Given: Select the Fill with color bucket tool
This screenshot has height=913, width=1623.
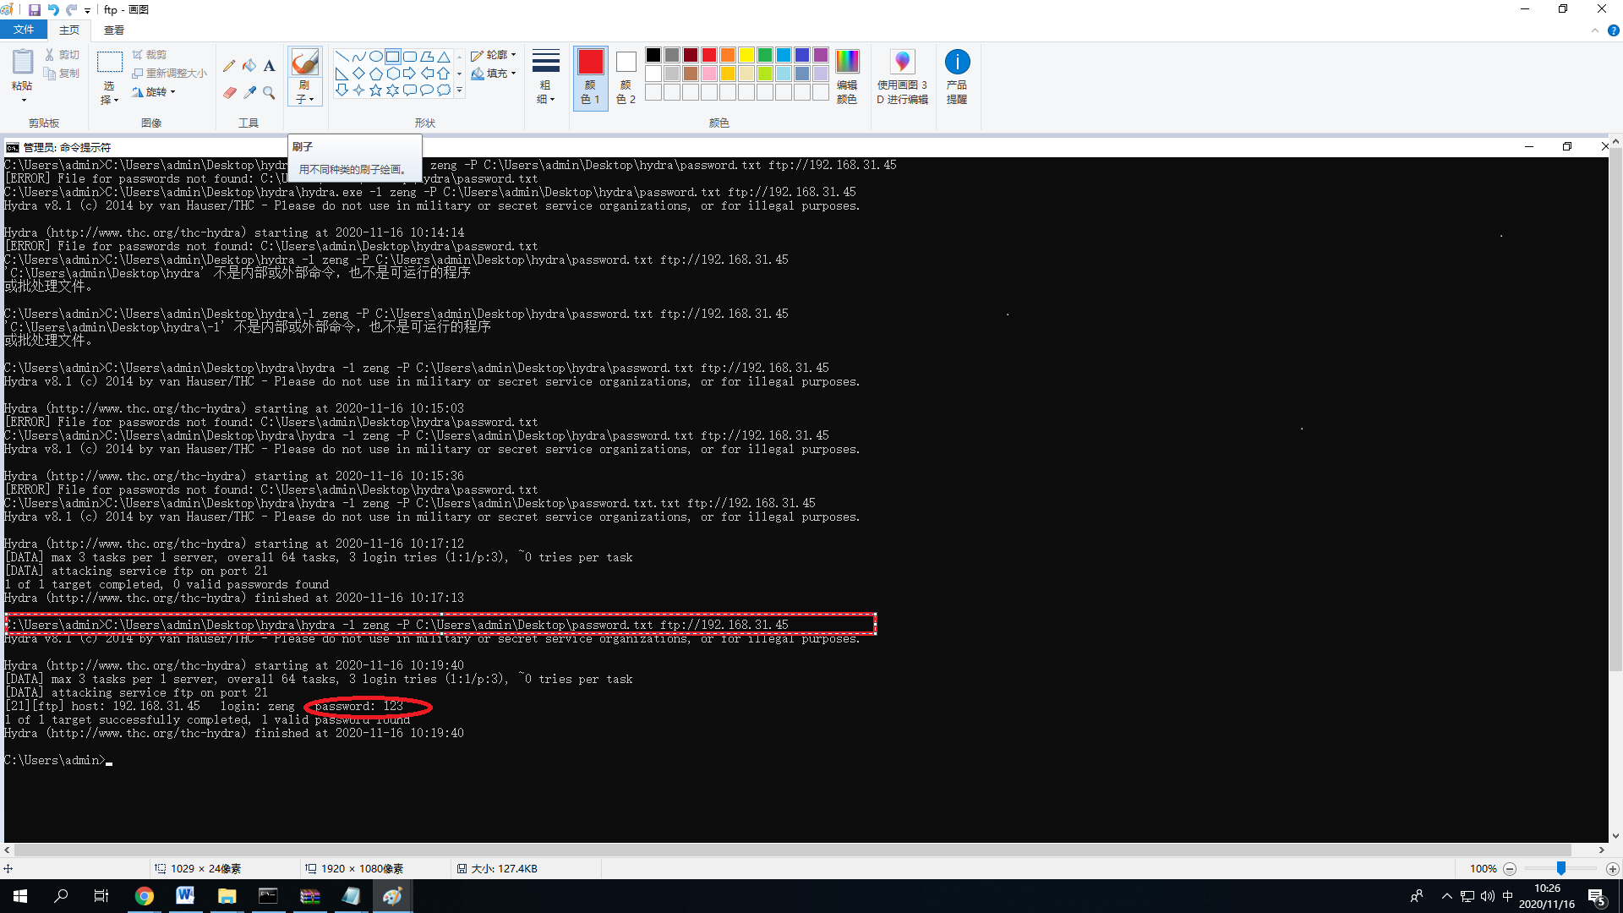Looking at the screenshot, I should pos(249,66).
